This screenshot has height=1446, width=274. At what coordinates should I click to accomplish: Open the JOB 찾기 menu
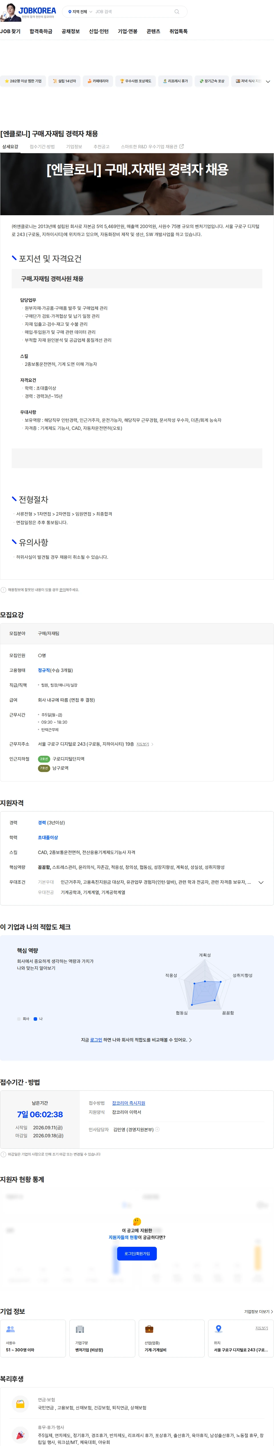10,31
